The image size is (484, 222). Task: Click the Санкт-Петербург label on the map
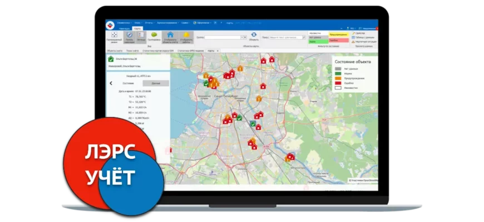pos(226,96)
